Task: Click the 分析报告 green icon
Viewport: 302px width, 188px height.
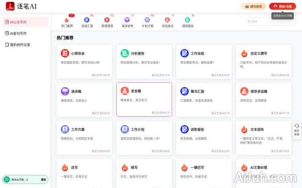Action: (x=124, y=53)
